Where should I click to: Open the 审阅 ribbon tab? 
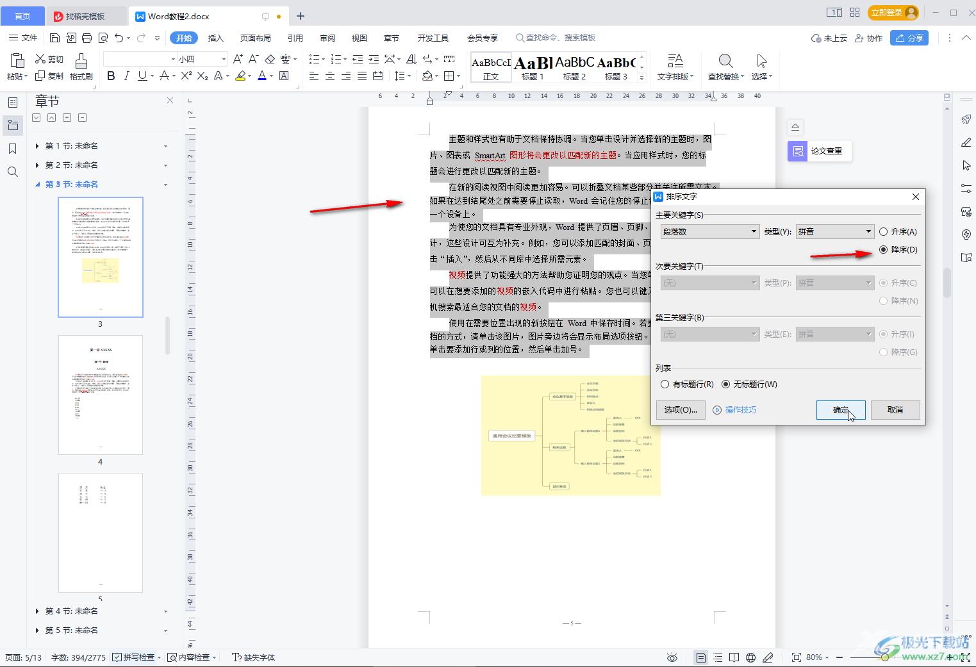327,38
